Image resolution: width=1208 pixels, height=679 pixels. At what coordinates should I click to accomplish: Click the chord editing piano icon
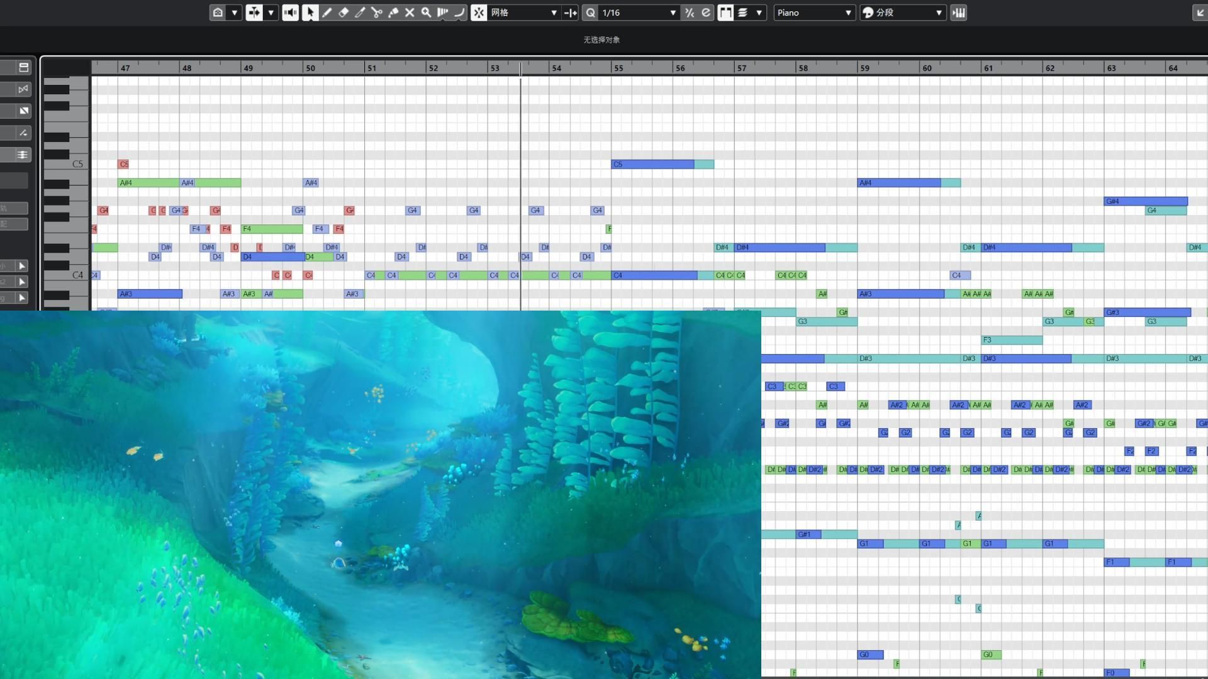point(959,13)
